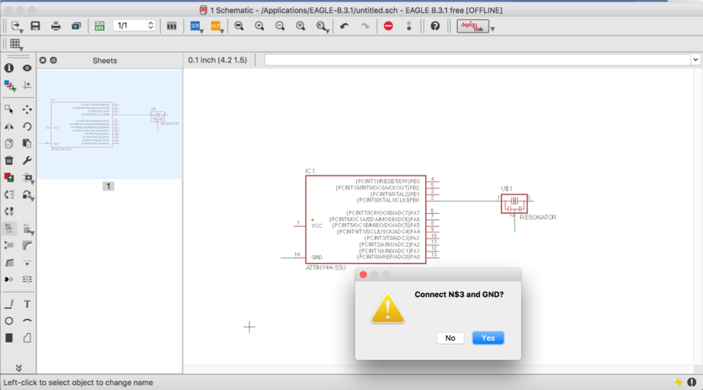Image resolution: width=703 pixels, height=390 pixels.
Task: Open Help with question mark icon
Action: (x=435, y=26)
